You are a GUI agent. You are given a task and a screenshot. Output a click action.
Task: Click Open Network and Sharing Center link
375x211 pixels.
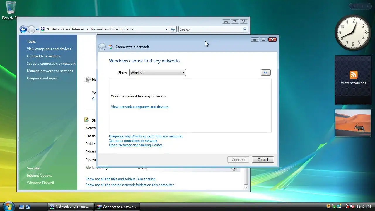click(x=135, y=145)
